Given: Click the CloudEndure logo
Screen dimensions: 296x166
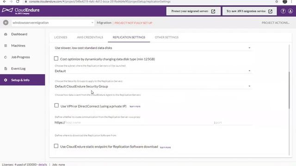Looking at the screenshot, I should (x=21, y=11).
